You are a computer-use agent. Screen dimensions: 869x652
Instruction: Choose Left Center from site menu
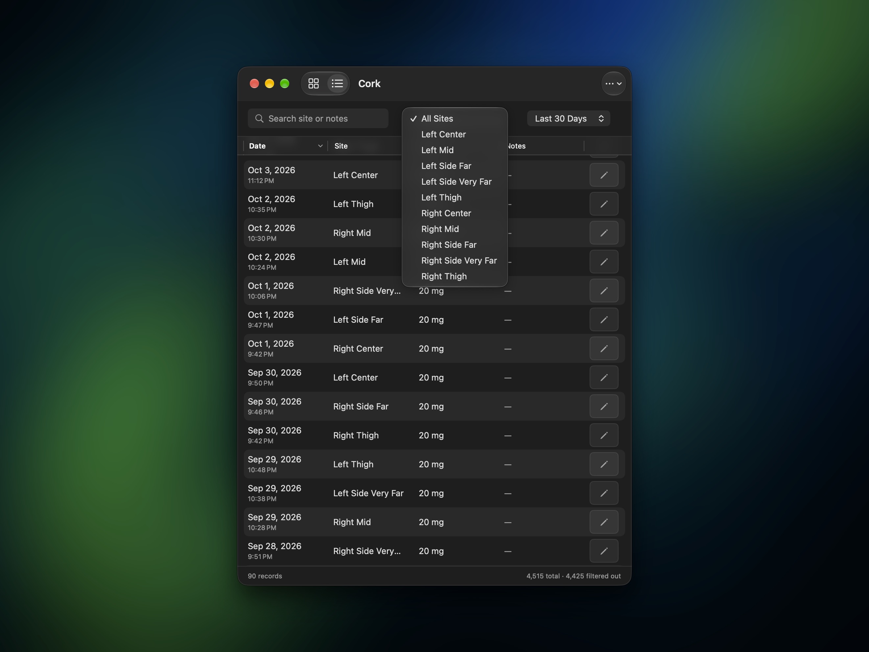455,134
